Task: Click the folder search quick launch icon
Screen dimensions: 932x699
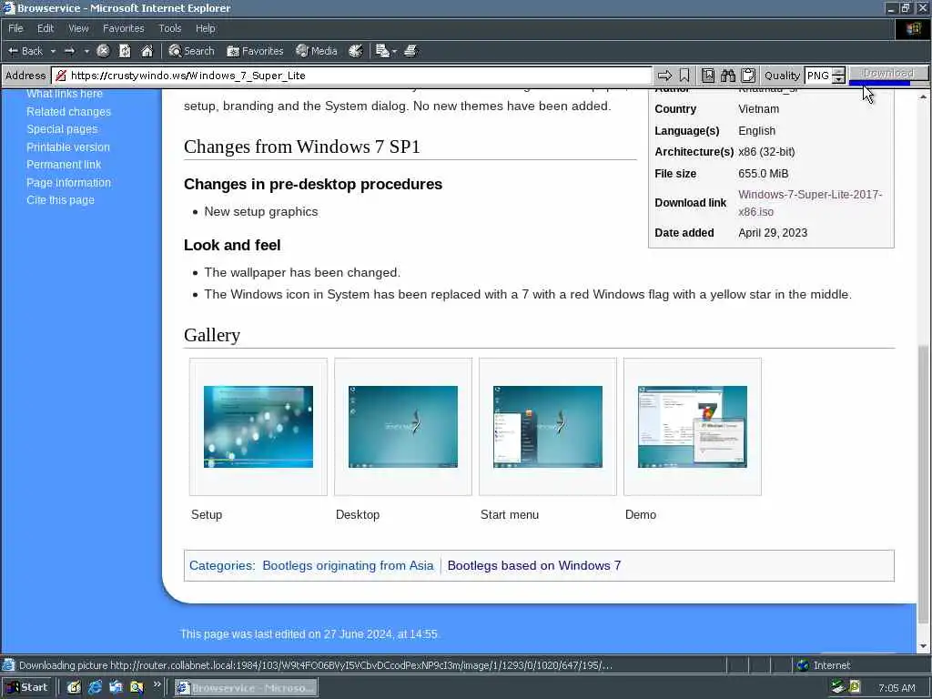Action: click(137, 688)
